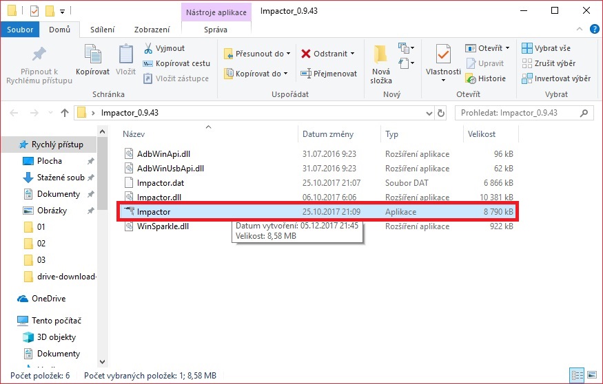Viewport: 603px width, 384px height.
Task: Rename file using Přejmenovat
Action: (x=329, y=74)
